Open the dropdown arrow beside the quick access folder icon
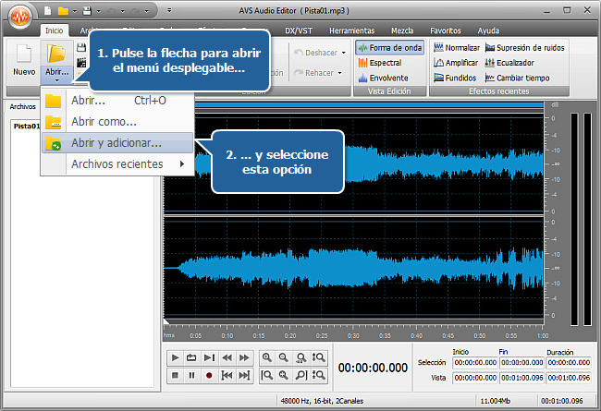This screenshot has width=601, height=411. pos(74,11)
